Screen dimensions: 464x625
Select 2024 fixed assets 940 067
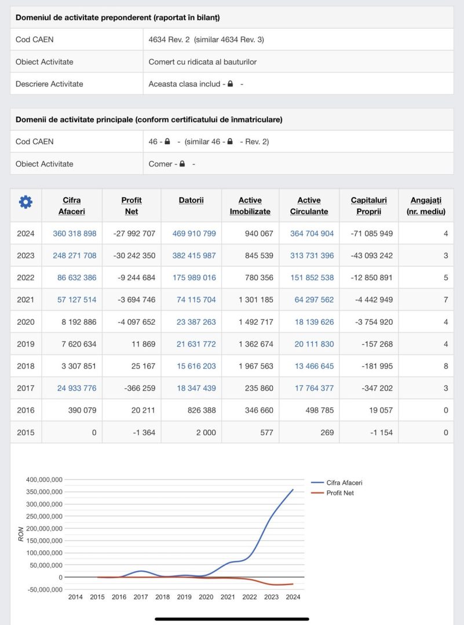(x=259, y=234)
